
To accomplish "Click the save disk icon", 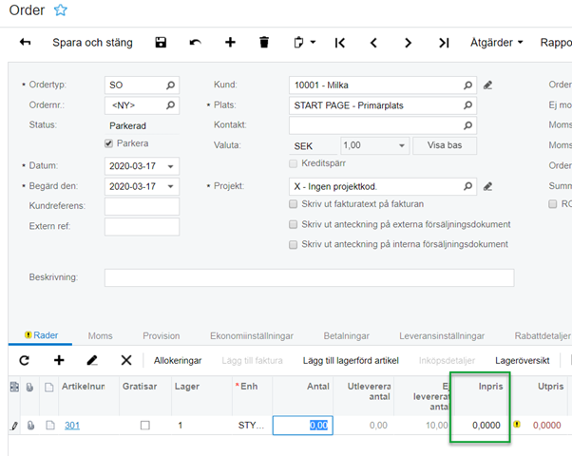I will click(161, 43).
